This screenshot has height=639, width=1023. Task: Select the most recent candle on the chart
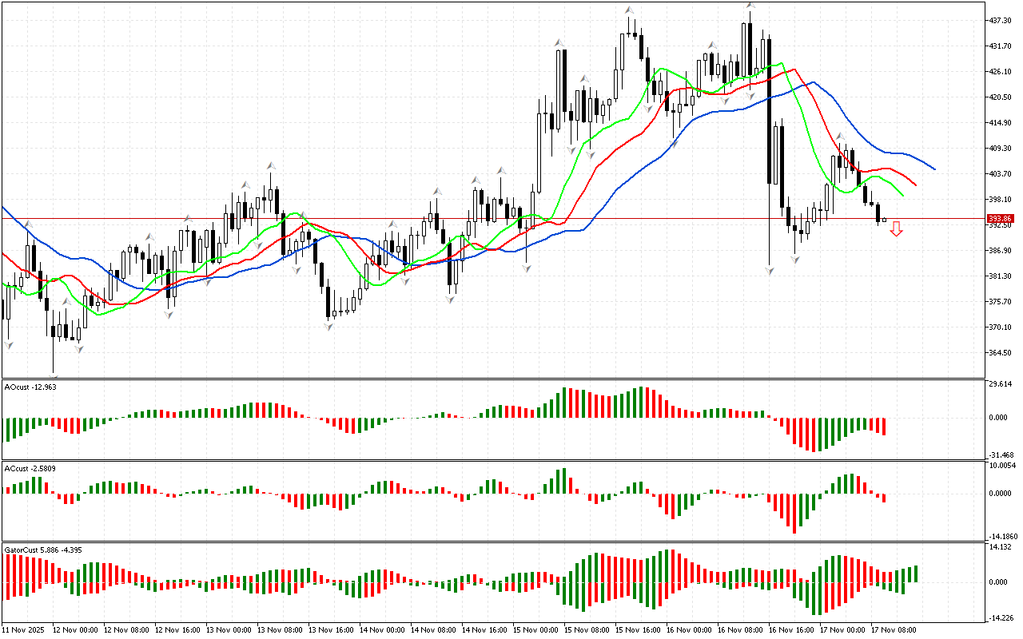pos(884,220)
